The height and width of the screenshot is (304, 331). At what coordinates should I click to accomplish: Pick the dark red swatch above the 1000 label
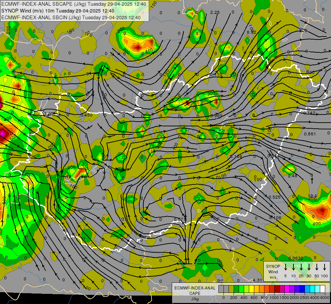277,289
